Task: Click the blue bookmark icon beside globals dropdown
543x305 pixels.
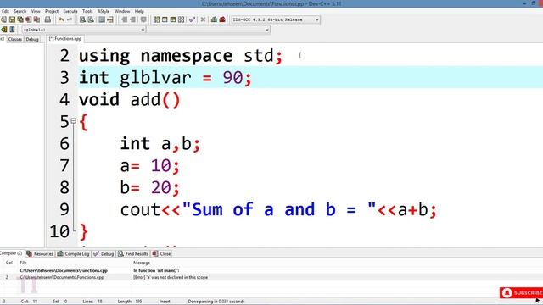Action: pyautogui.click(x=12, y=30)
